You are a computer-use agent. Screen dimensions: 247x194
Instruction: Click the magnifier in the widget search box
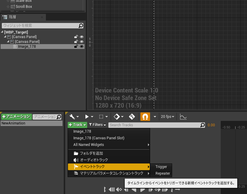81,26
